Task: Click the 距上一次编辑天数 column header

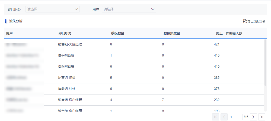Action: (x=229, y=33)
